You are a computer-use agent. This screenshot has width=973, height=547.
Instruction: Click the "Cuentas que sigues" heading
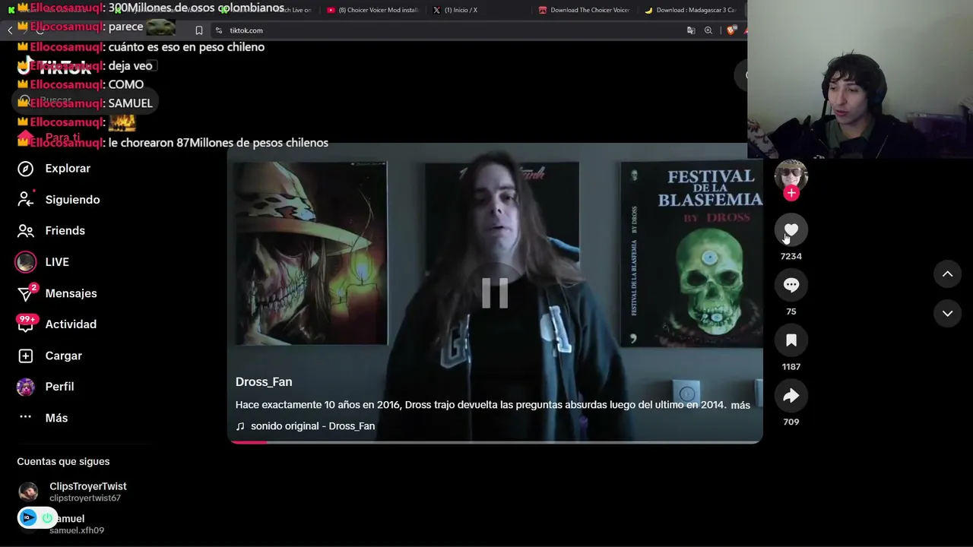point(63,462)
